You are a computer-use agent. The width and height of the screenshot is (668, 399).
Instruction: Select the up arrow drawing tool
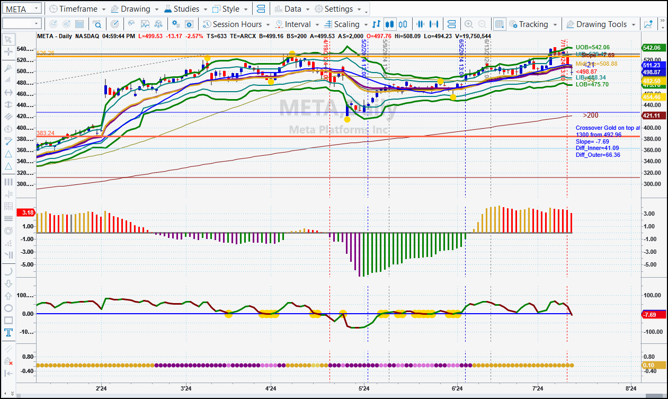[8, 296]
